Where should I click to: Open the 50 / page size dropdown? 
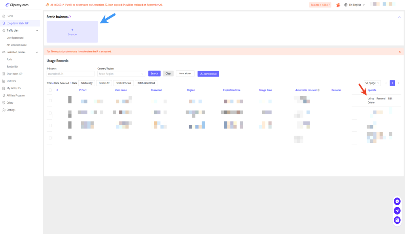(372, 83)
